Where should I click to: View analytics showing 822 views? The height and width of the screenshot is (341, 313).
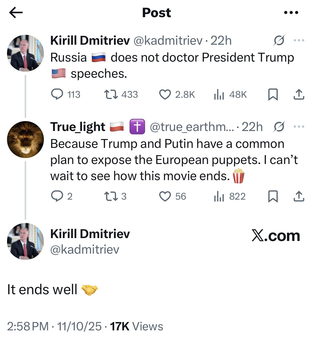point(219,196)
